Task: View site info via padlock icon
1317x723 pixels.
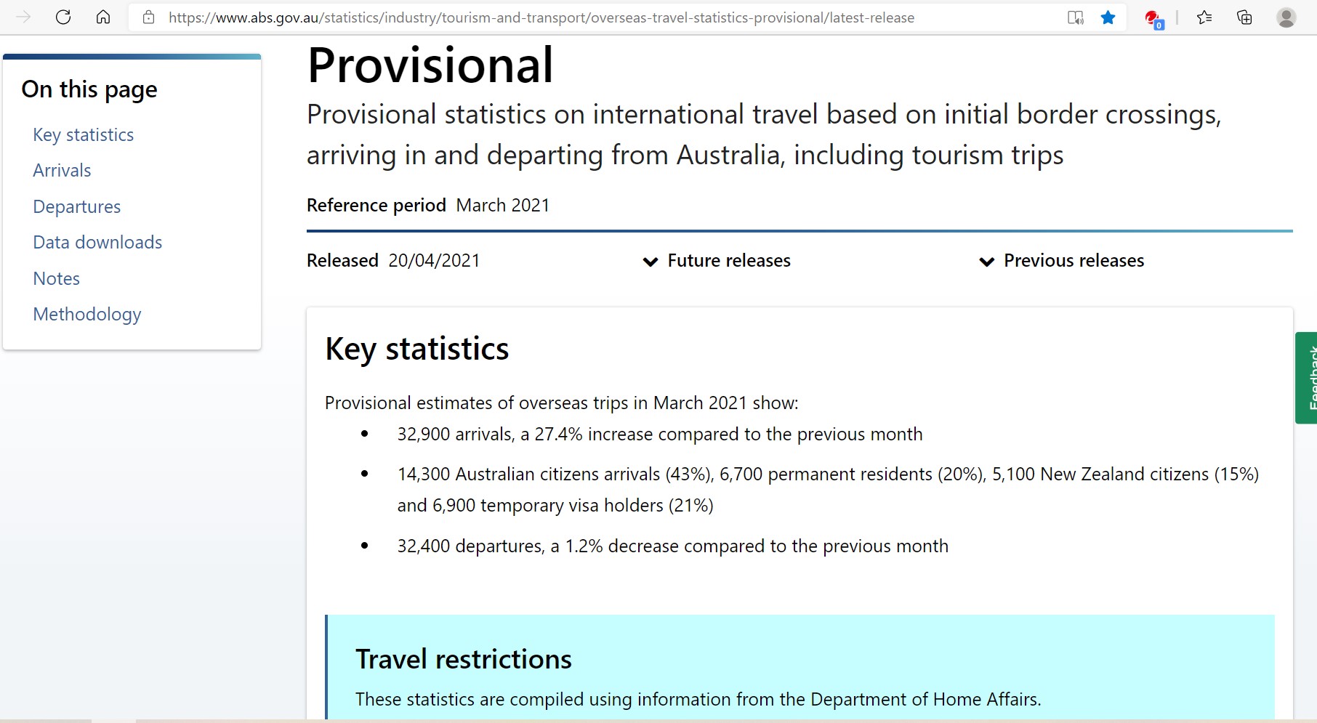Action: tap(149, 17)
